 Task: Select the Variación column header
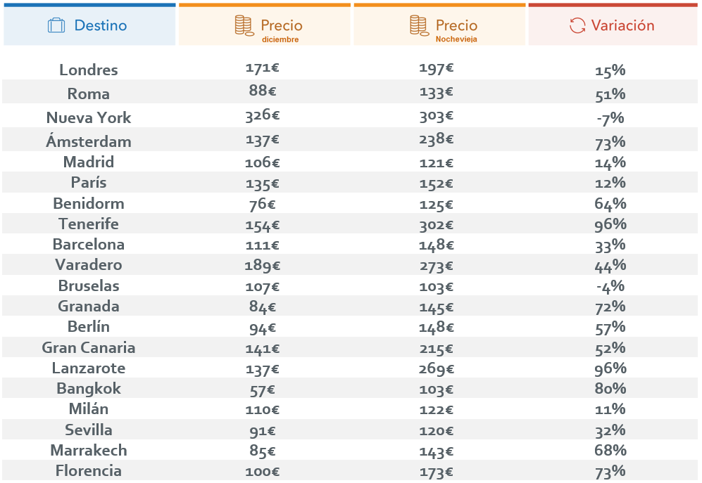(613, 25)
